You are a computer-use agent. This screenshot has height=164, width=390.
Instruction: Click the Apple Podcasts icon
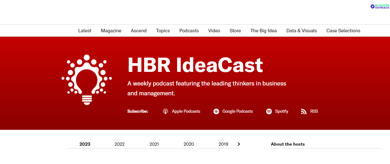tap(165, 111)
